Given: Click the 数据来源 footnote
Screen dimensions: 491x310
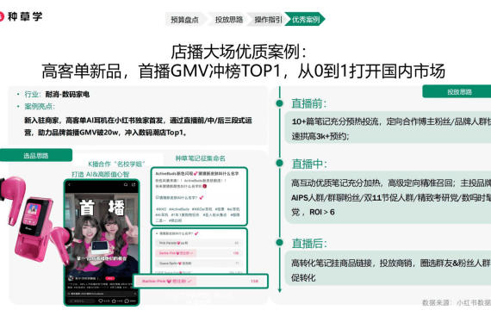Looking at the screenshot, I should click(x=457, y=302).
